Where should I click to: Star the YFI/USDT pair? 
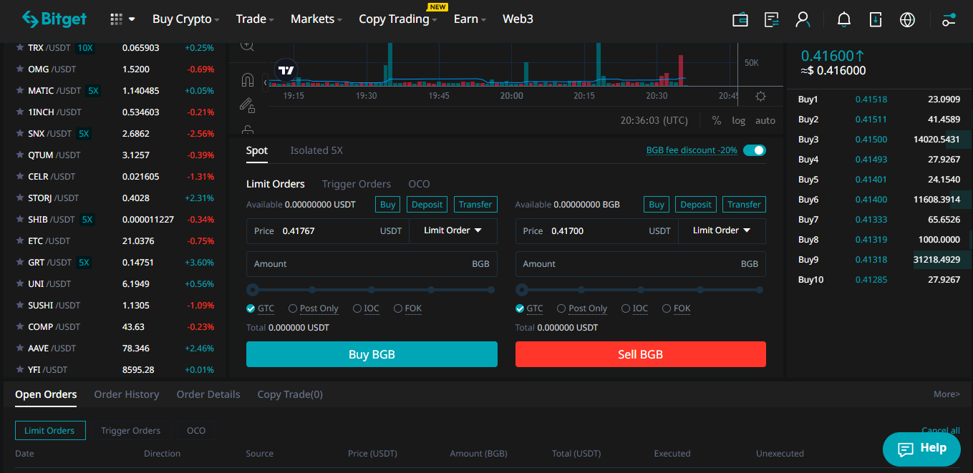coord(20,370)
